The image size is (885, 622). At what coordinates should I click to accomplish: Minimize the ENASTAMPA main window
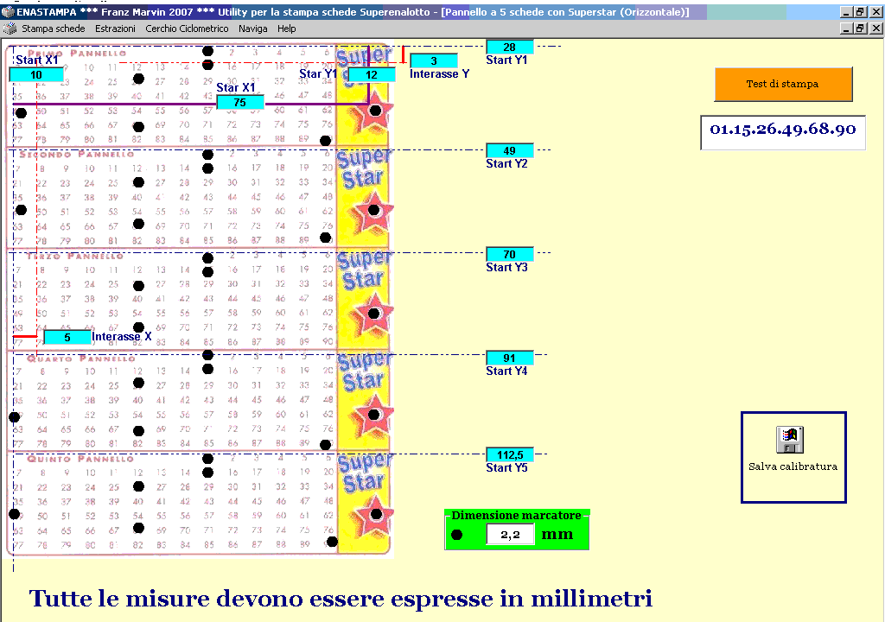coord(846,12)
